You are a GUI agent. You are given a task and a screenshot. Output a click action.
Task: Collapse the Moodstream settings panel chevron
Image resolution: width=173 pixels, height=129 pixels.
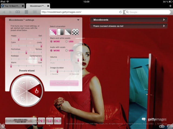click(78, 20)
